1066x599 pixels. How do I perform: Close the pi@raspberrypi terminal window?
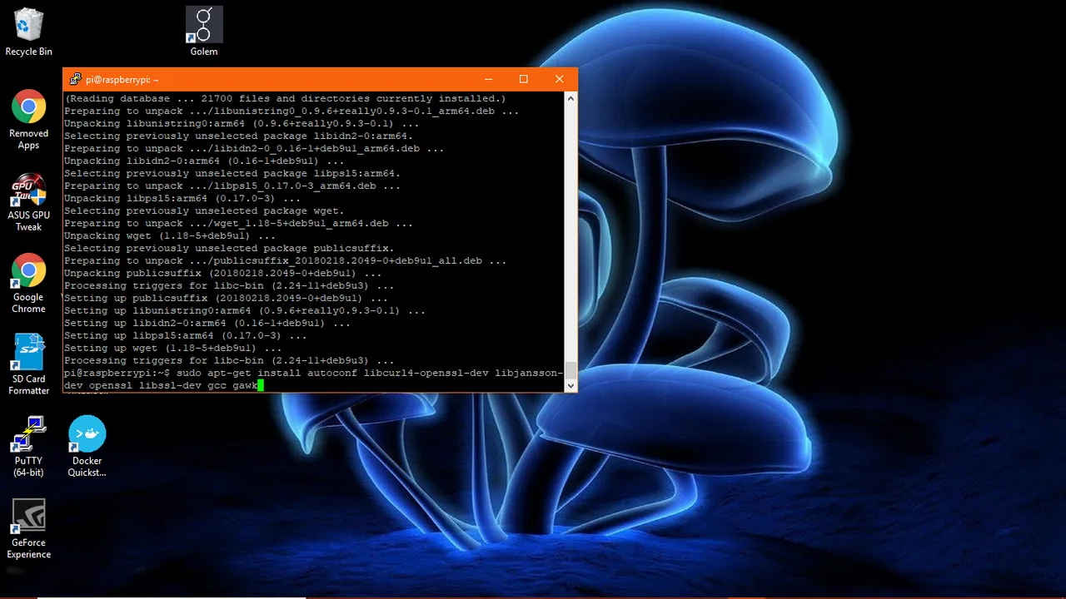click(560, 79)
